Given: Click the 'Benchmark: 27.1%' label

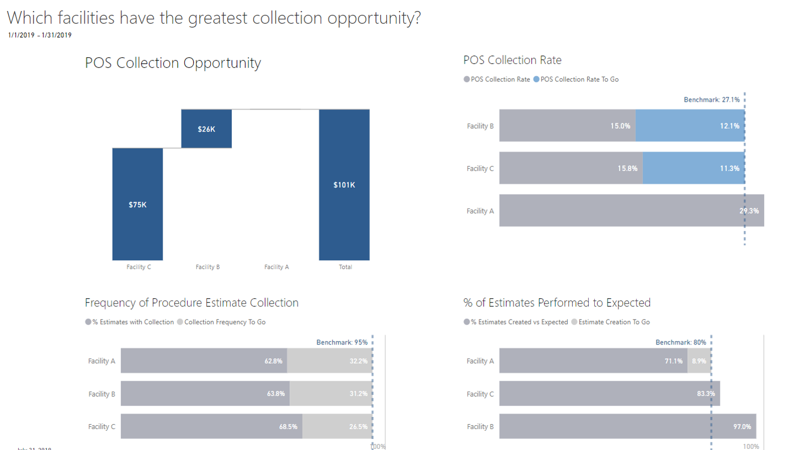Looking at the screenshot, I should [x=711, y=100].
